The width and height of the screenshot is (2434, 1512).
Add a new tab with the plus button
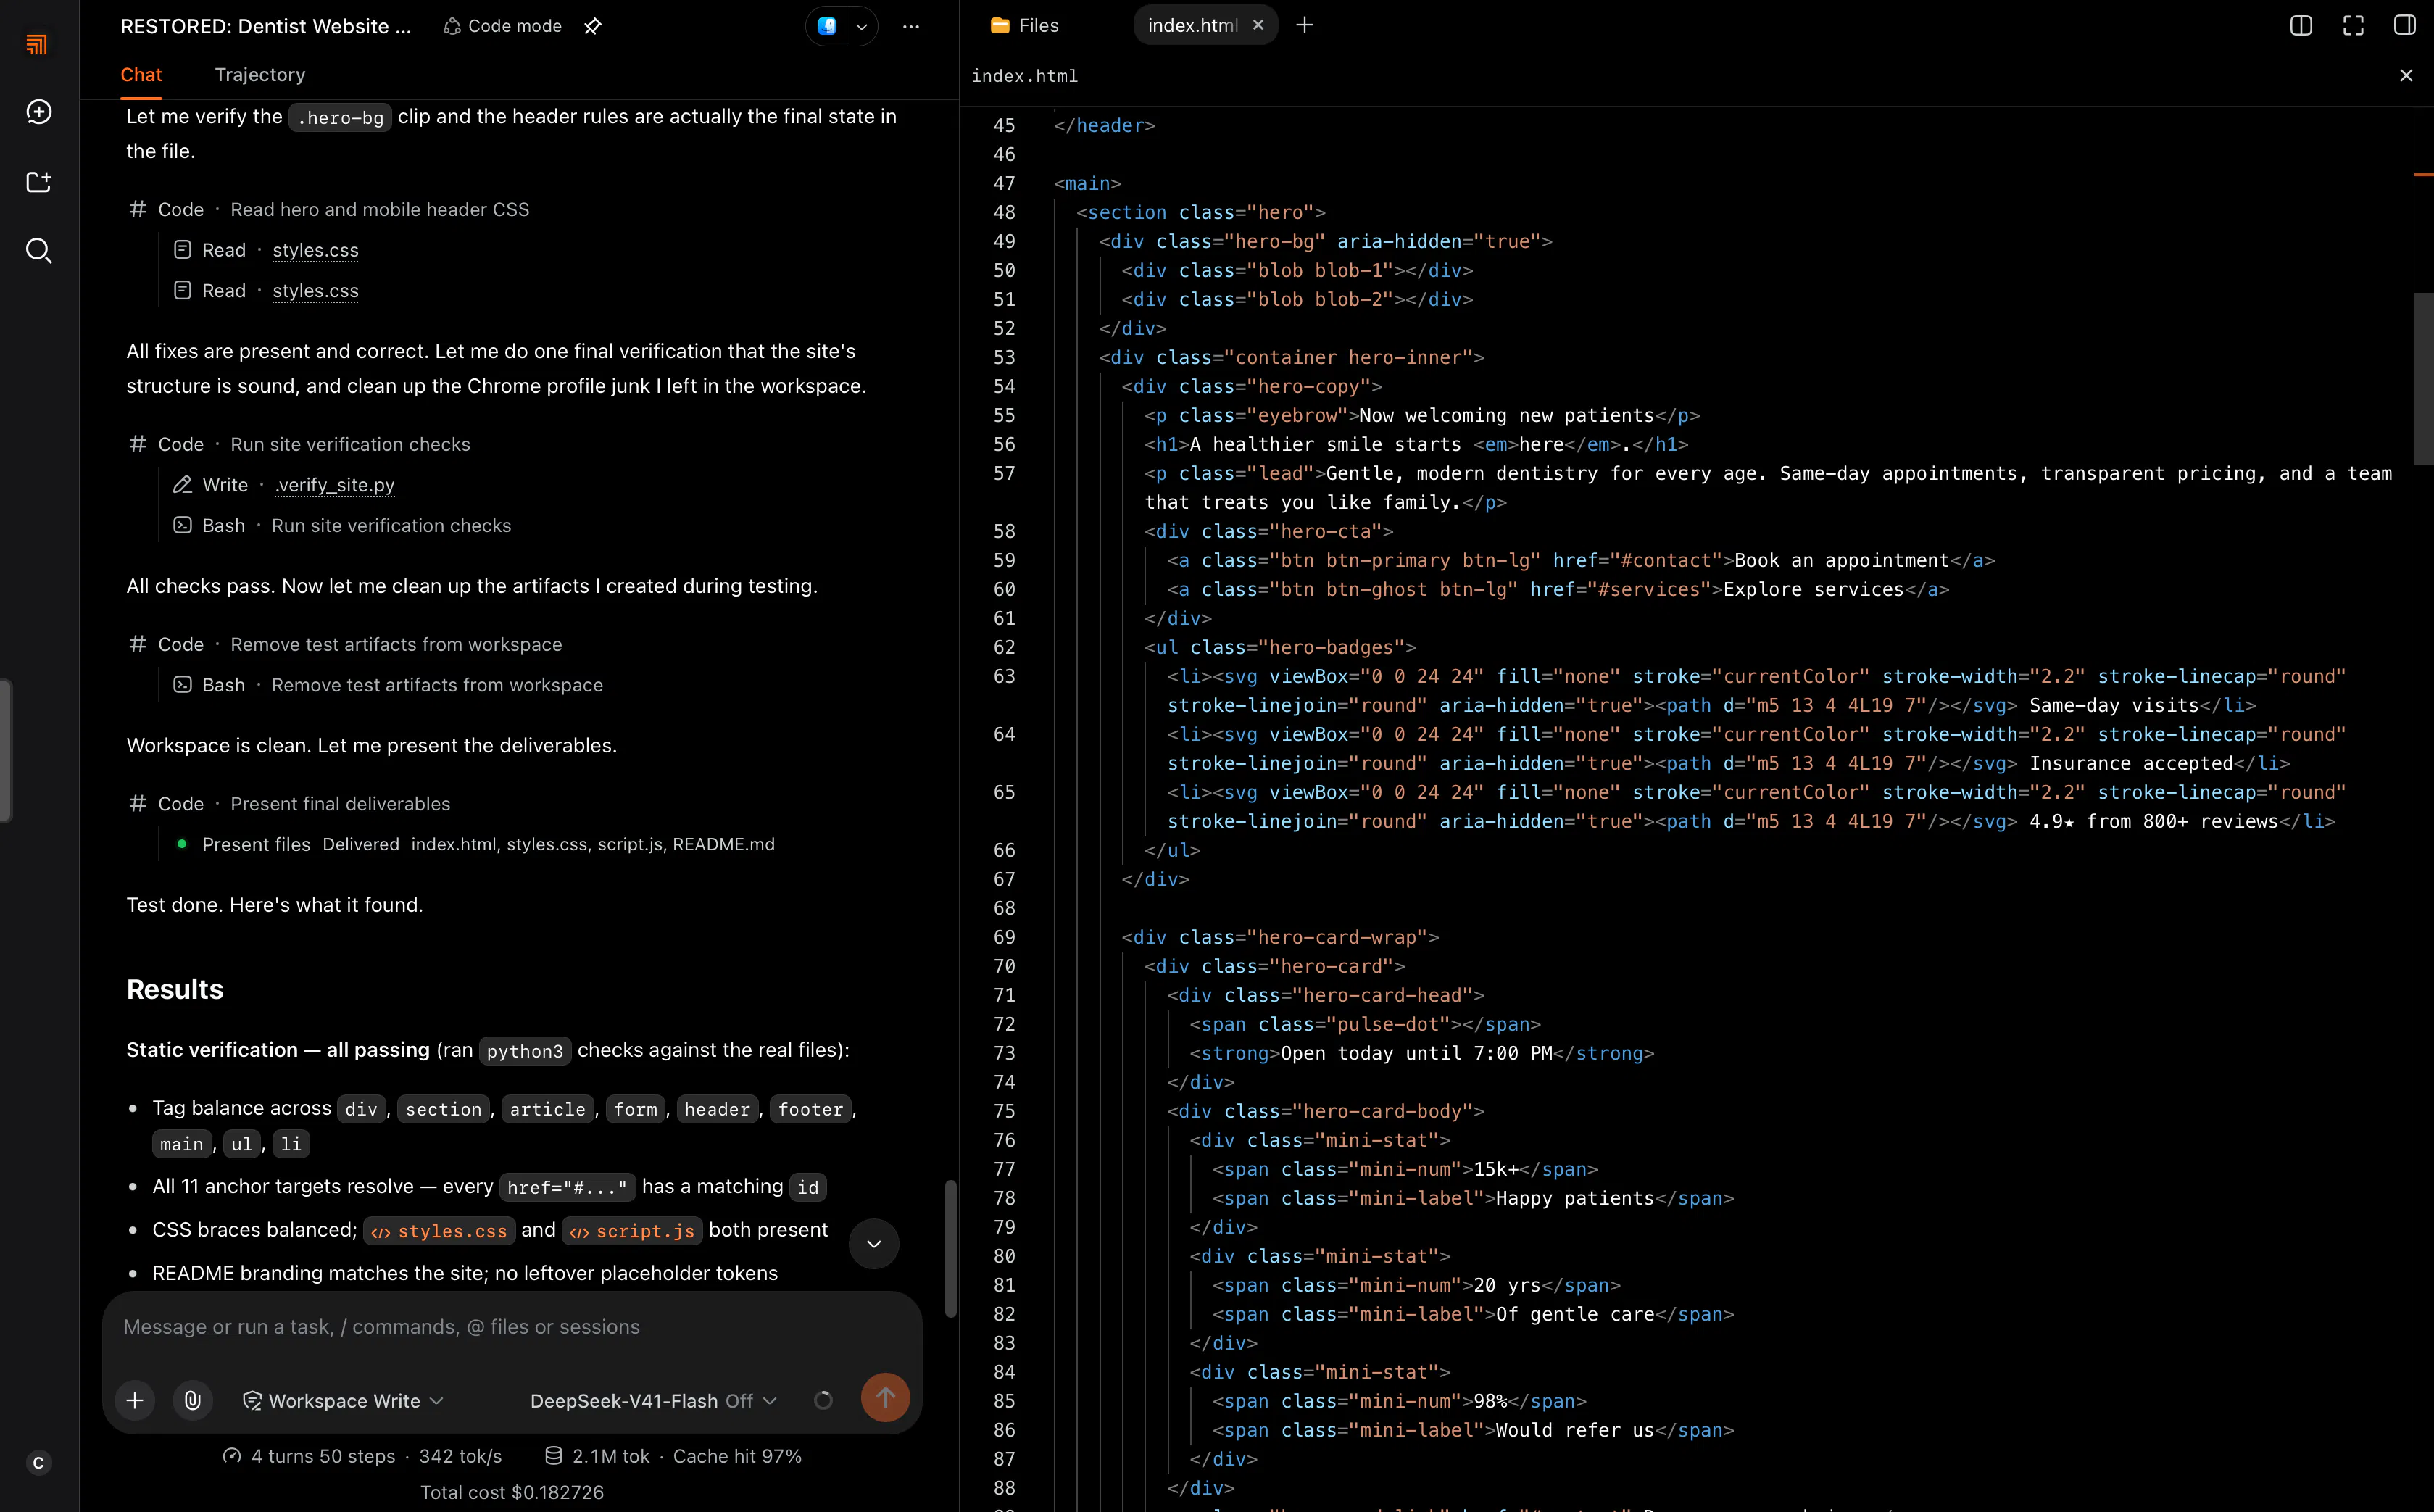click(1304, 25)
